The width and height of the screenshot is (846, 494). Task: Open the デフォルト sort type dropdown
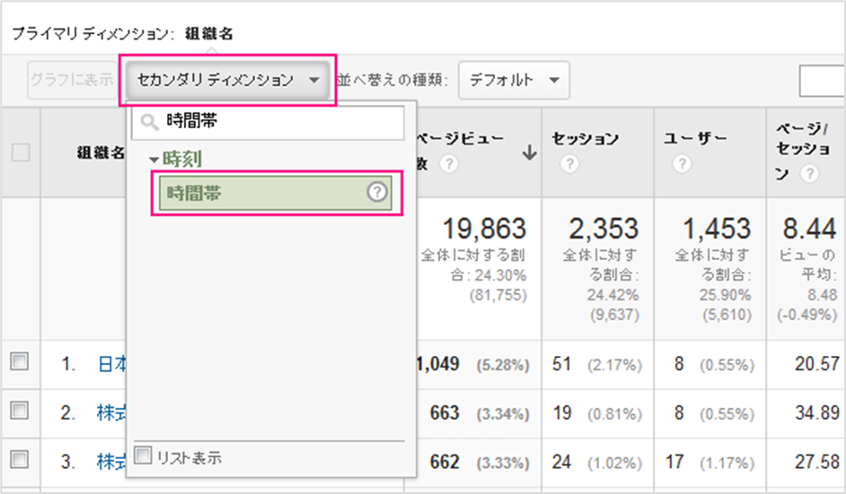(514, 80)
